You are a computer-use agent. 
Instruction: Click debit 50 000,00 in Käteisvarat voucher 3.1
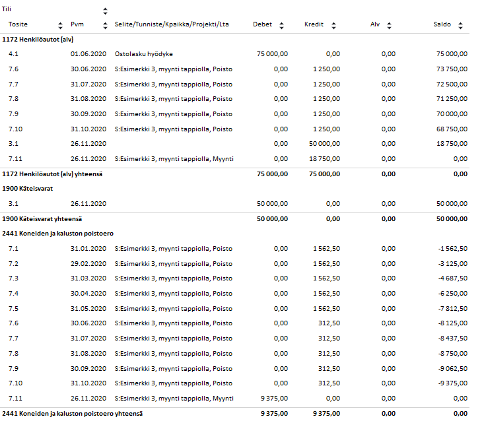[x=272, y=204]
